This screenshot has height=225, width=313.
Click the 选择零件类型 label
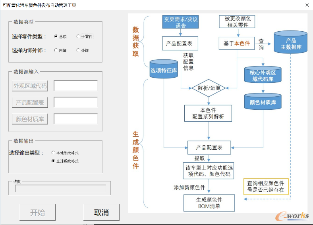(x=29, y=36)
